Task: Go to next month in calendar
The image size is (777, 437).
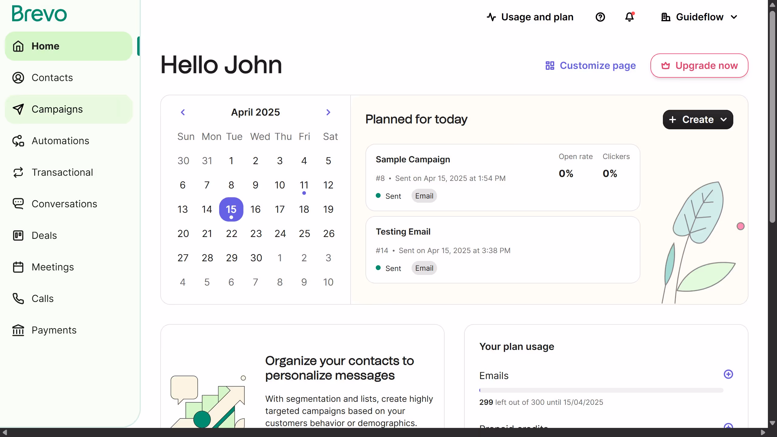Action: [x=328, y=112]
